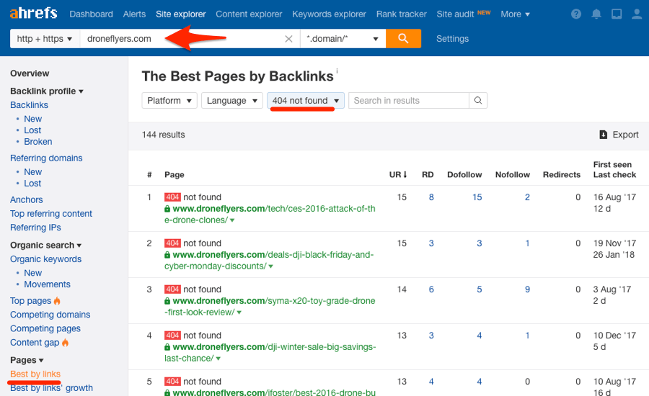
Task: Clear the domain field with the X icon
Action: coord(288,39)
